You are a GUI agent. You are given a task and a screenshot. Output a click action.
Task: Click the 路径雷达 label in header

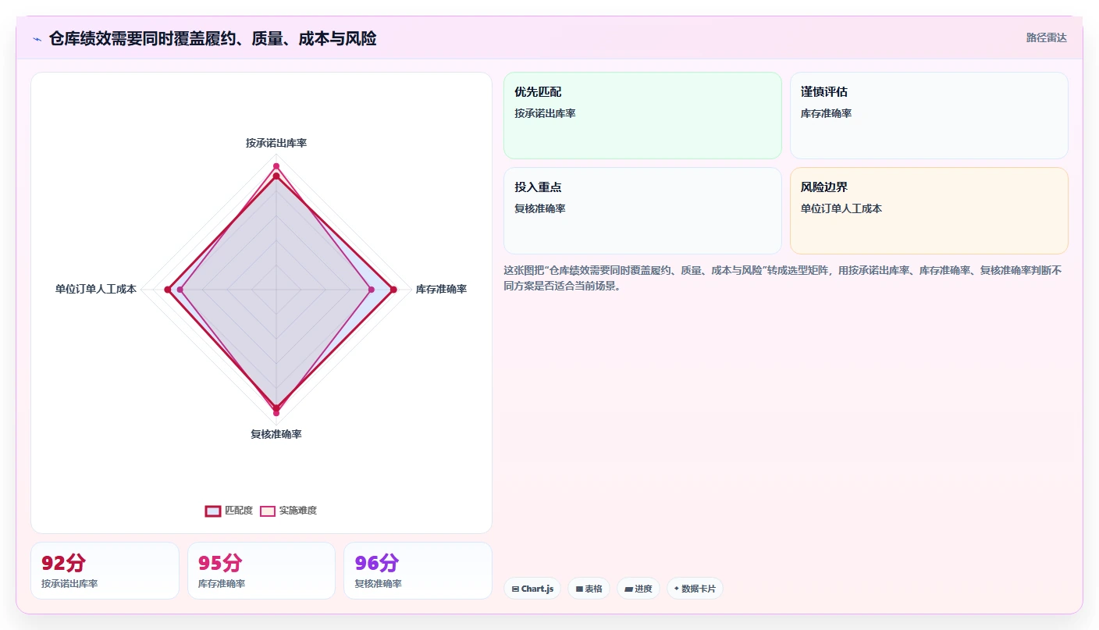[x=1046, y=37]
